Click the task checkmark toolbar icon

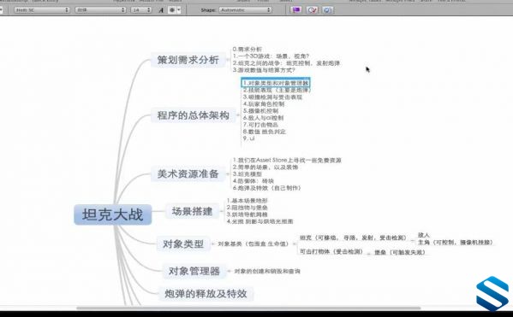click(x=312, y=10)
